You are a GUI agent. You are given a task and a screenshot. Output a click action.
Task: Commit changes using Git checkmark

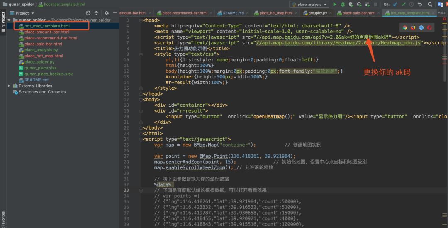pos(403,5)
